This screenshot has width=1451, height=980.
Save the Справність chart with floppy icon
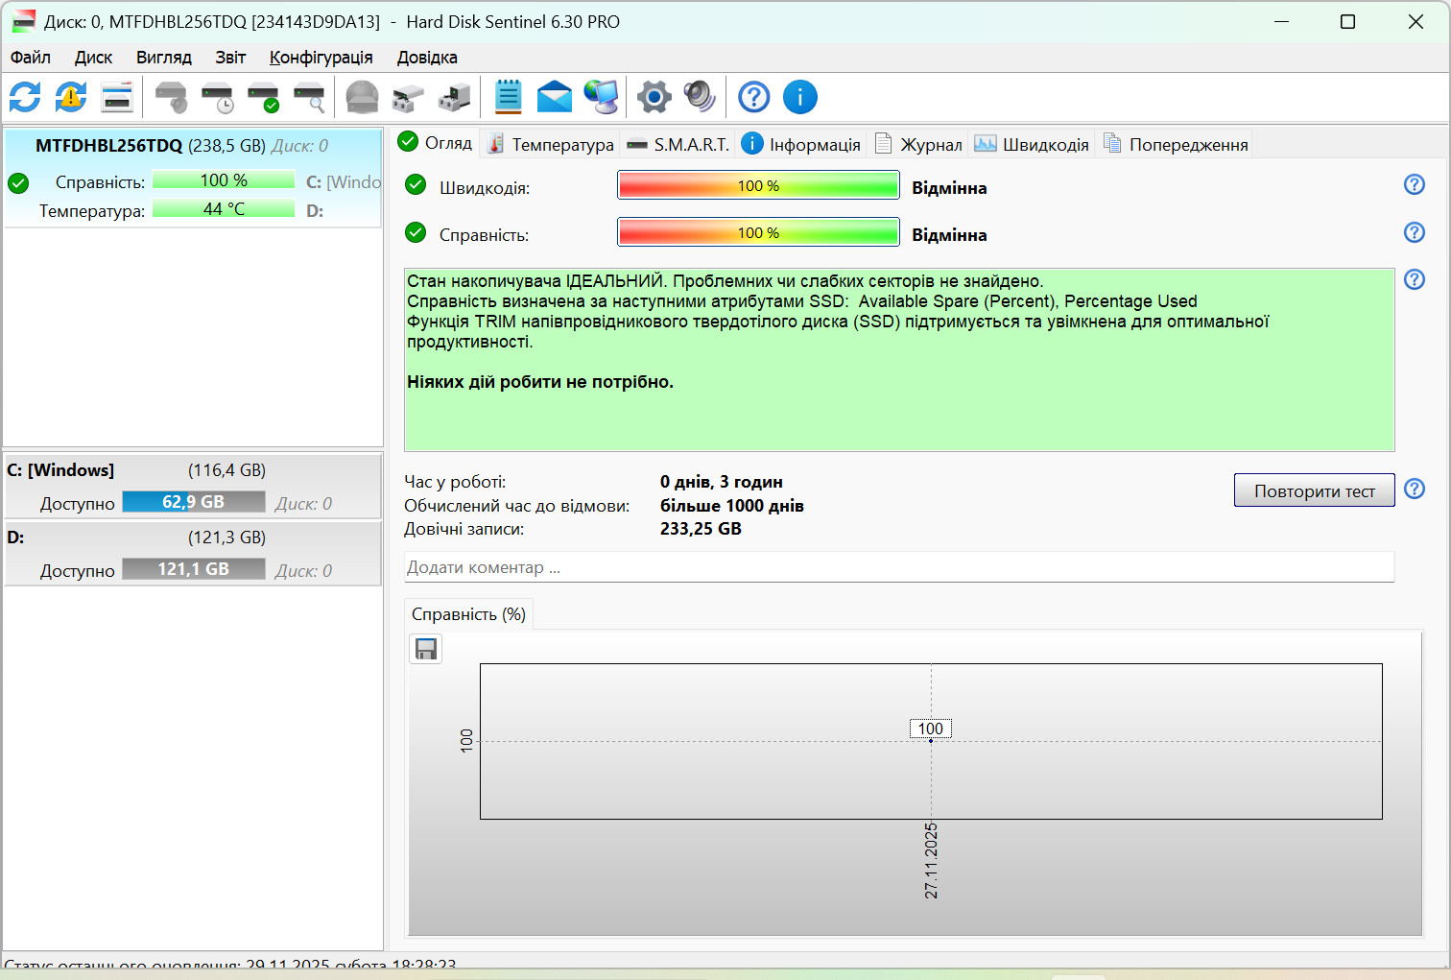coord(426,650)
